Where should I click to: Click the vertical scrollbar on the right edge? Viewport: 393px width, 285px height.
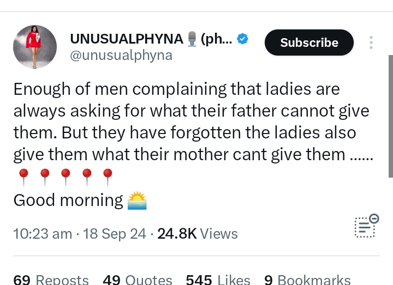click(x=390, y=114)
